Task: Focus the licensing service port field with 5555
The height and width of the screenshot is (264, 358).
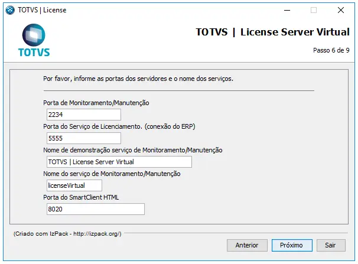Action: coord(83,138)
